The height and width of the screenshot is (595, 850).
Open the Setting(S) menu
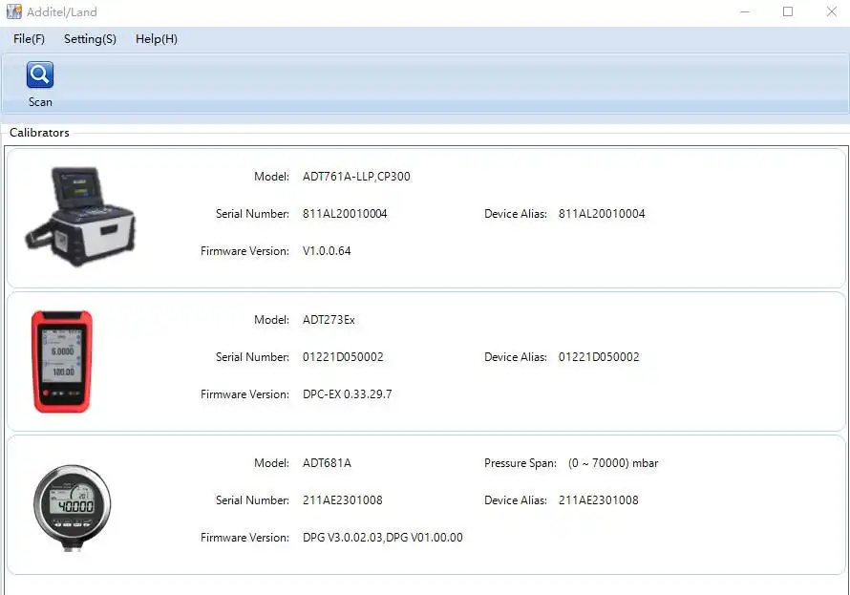point(90,39)
